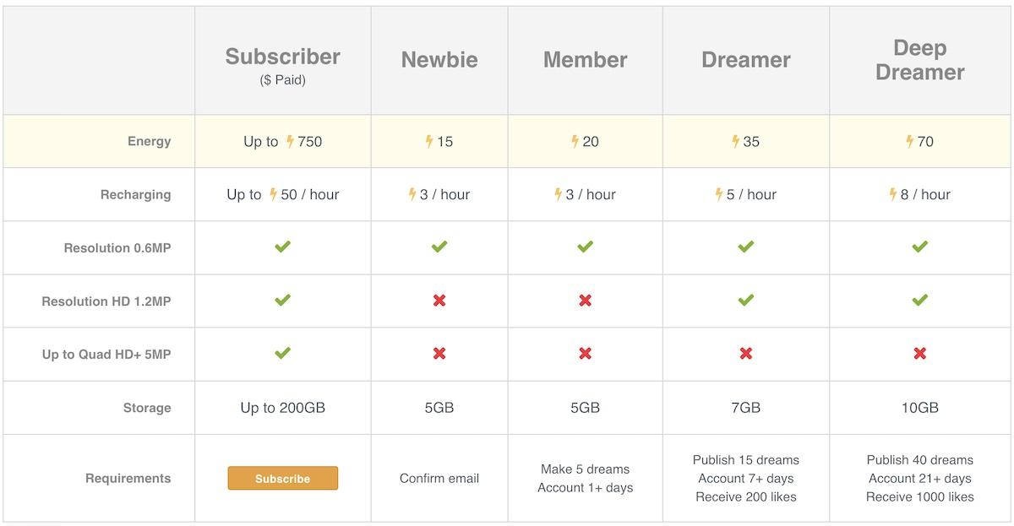The height and width of the screenshot is (526, 1014).
Task: Click the red cross for Newbie Resolution HD 1.2MP
Action: pos(439,301)
